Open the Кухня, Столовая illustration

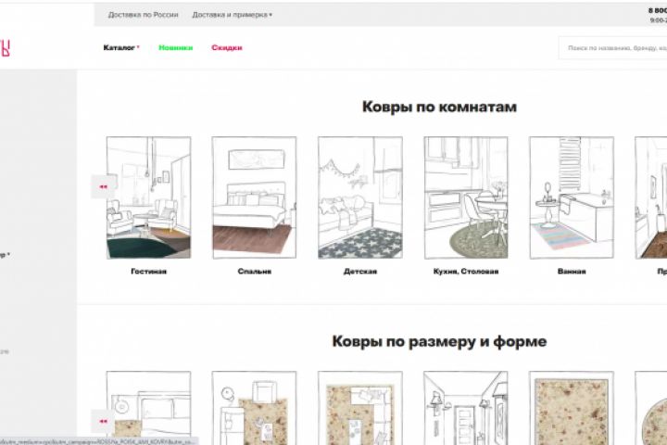466,197
